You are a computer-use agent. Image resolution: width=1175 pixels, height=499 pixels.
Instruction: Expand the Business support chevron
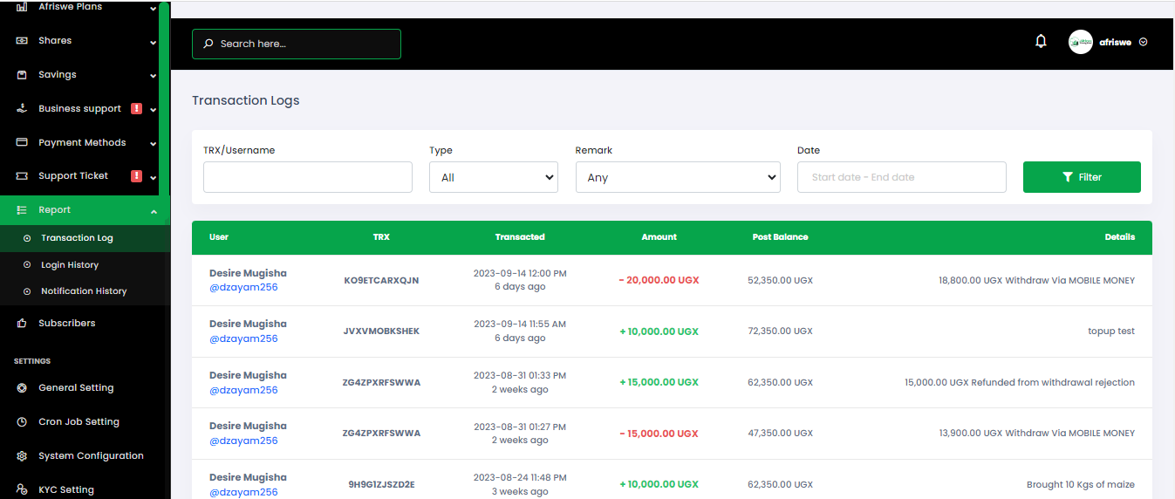[154, 110]
